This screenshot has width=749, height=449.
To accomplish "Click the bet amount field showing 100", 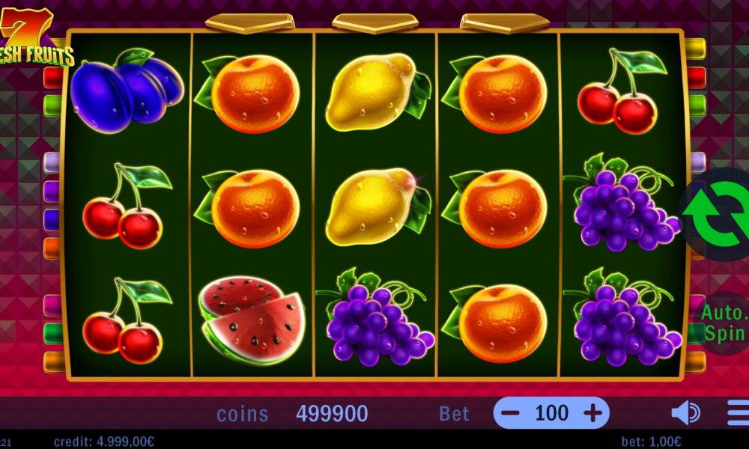I will [552, 413].
